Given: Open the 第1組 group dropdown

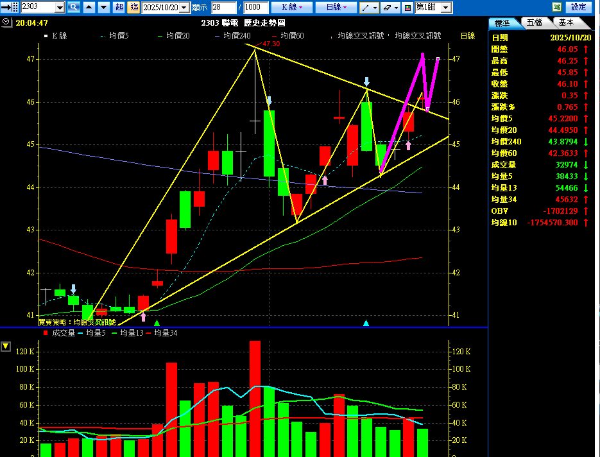Looking at the screenshot, I should tap(446, 8).
